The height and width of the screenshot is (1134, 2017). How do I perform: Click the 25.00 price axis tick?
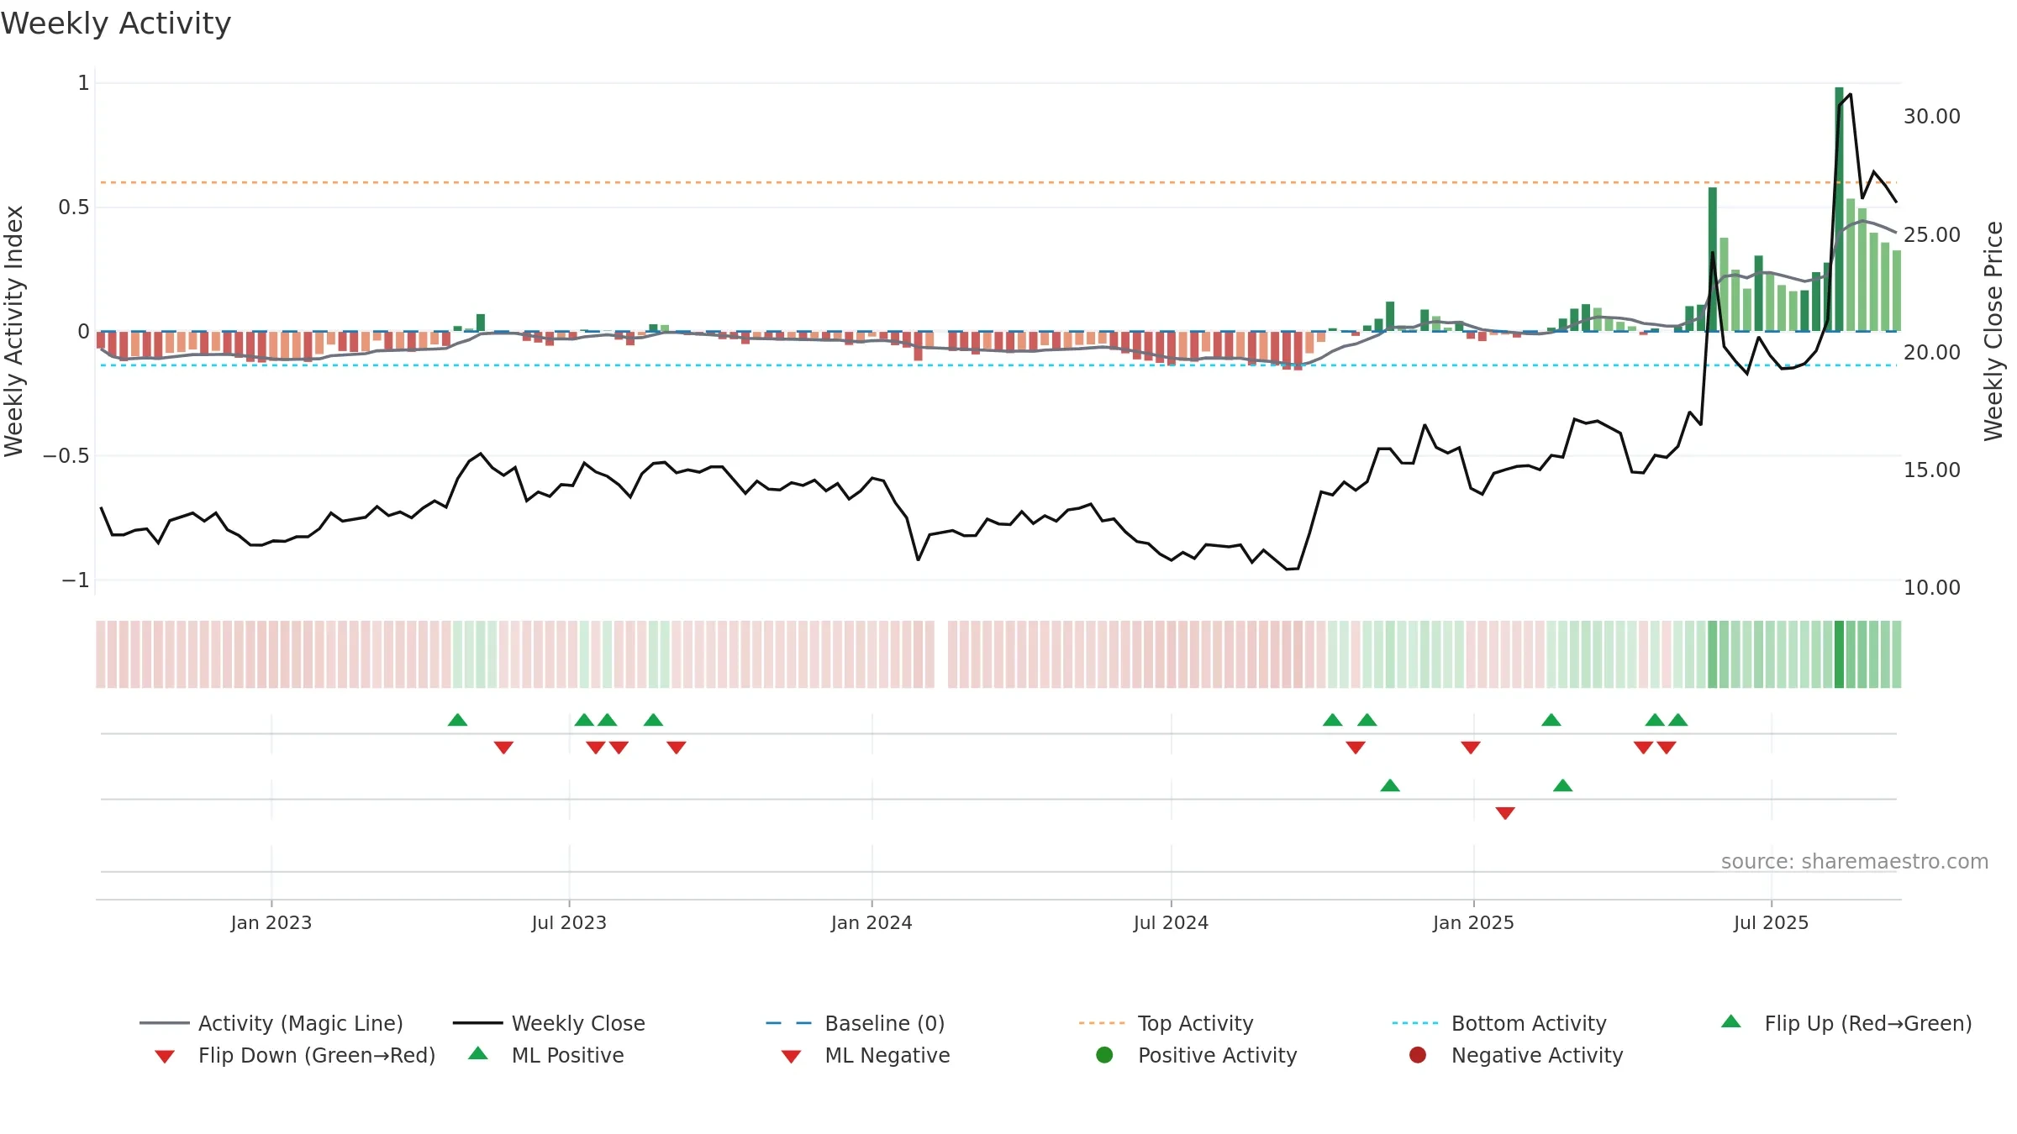click(1931, 234)
